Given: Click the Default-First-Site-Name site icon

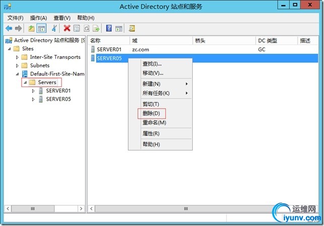Looking at the screenshot, I should [25, 74].
